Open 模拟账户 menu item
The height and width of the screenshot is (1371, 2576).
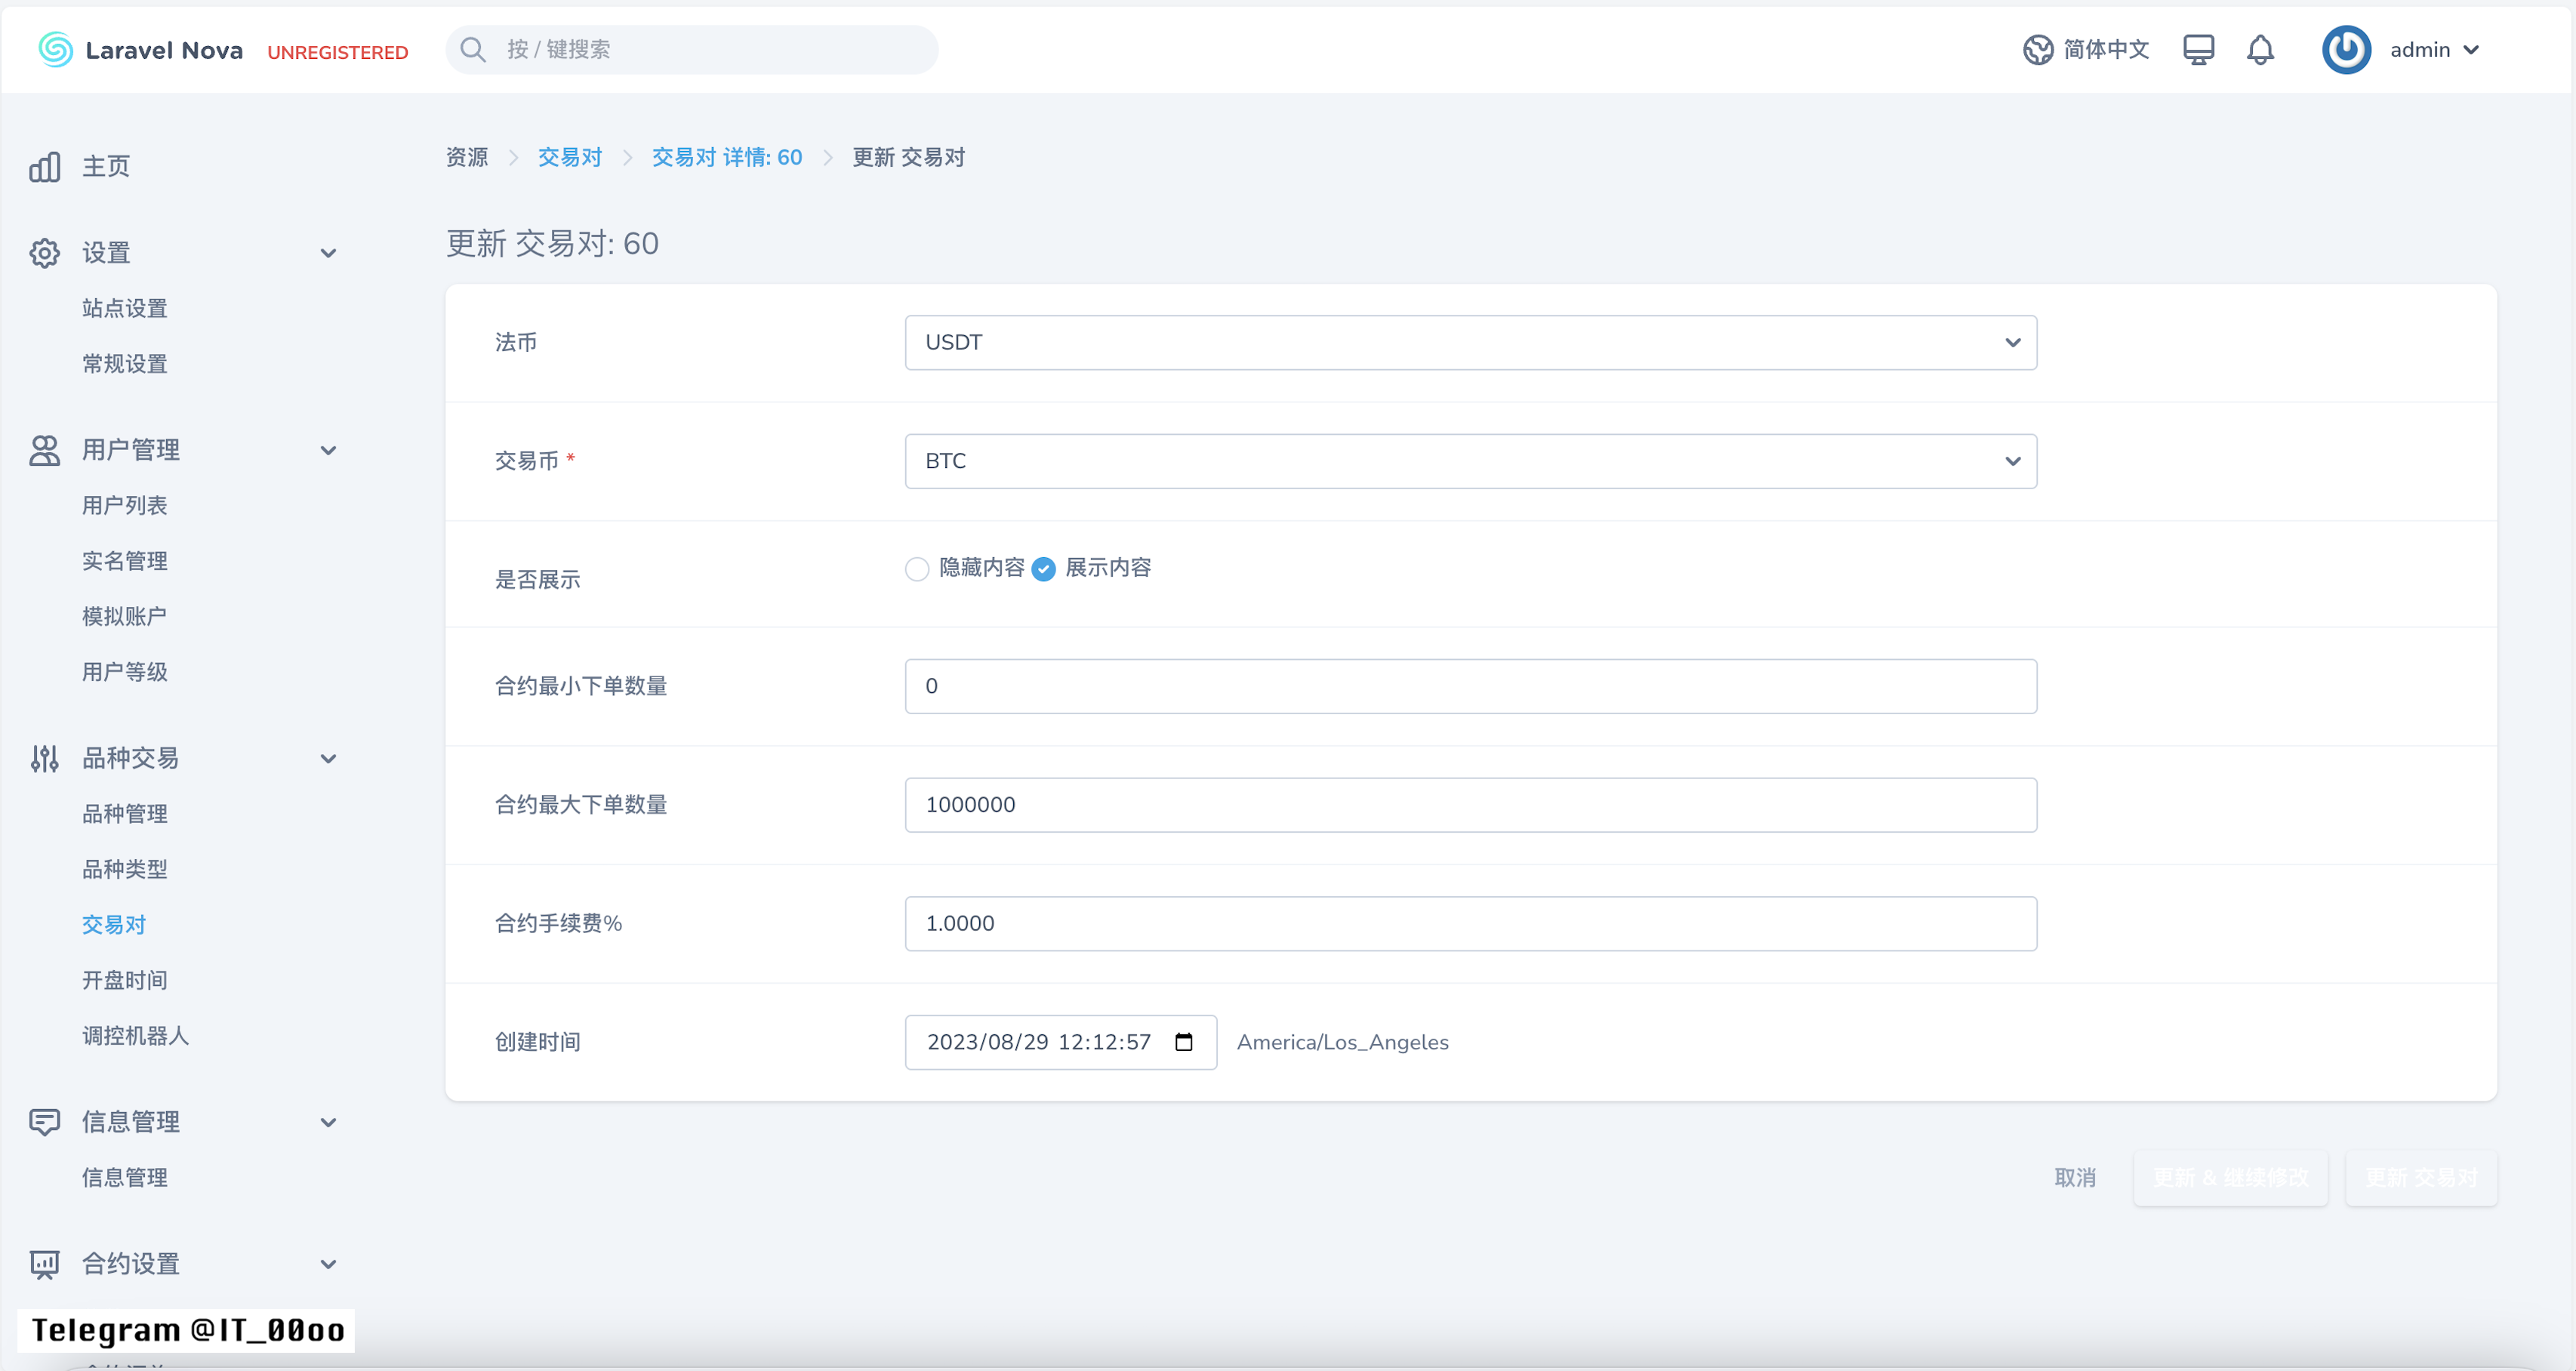click(124, 616)
